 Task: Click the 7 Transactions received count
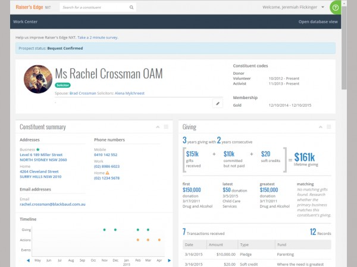click(203, 232)
